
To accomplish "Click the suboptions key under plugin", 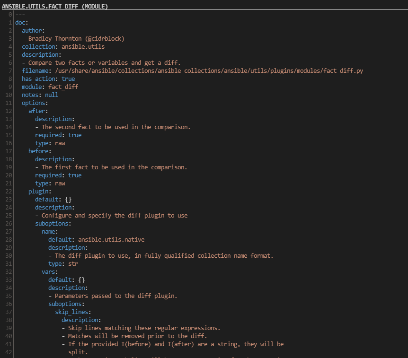I will (52, 223).
